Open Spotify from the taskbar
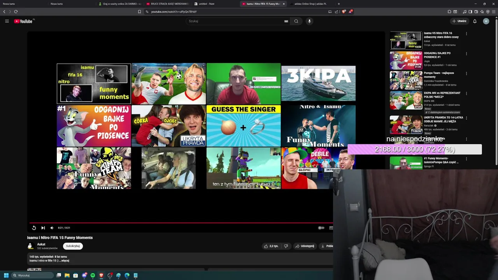This screenshot has width=498, height=280. pyautogui.click(x=93, y=275)
